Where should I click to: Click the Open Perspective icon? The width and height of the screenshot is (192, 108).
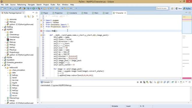(x=172, y=8)
